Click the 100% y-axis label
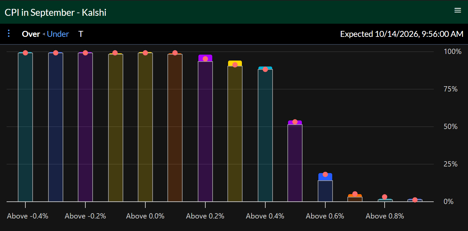This screenshot has height=231, width=468. coord(453,52)
